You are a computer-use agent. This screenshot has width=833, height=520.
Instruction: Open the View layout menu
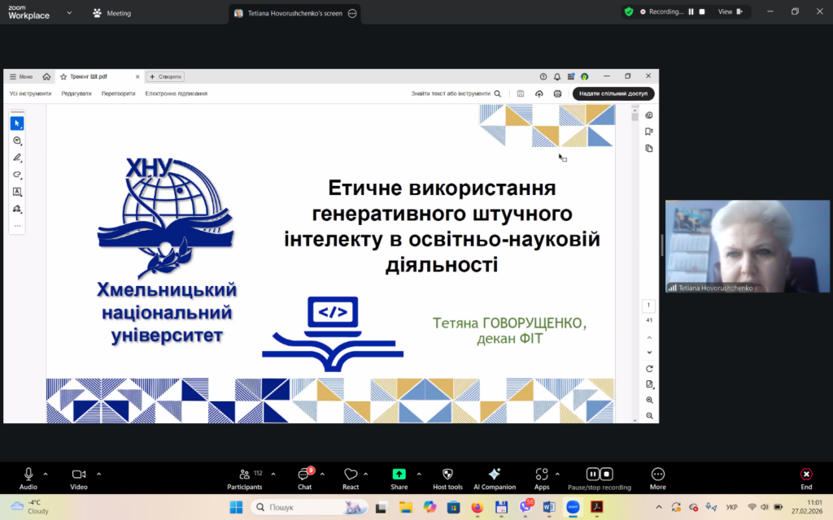730,12
